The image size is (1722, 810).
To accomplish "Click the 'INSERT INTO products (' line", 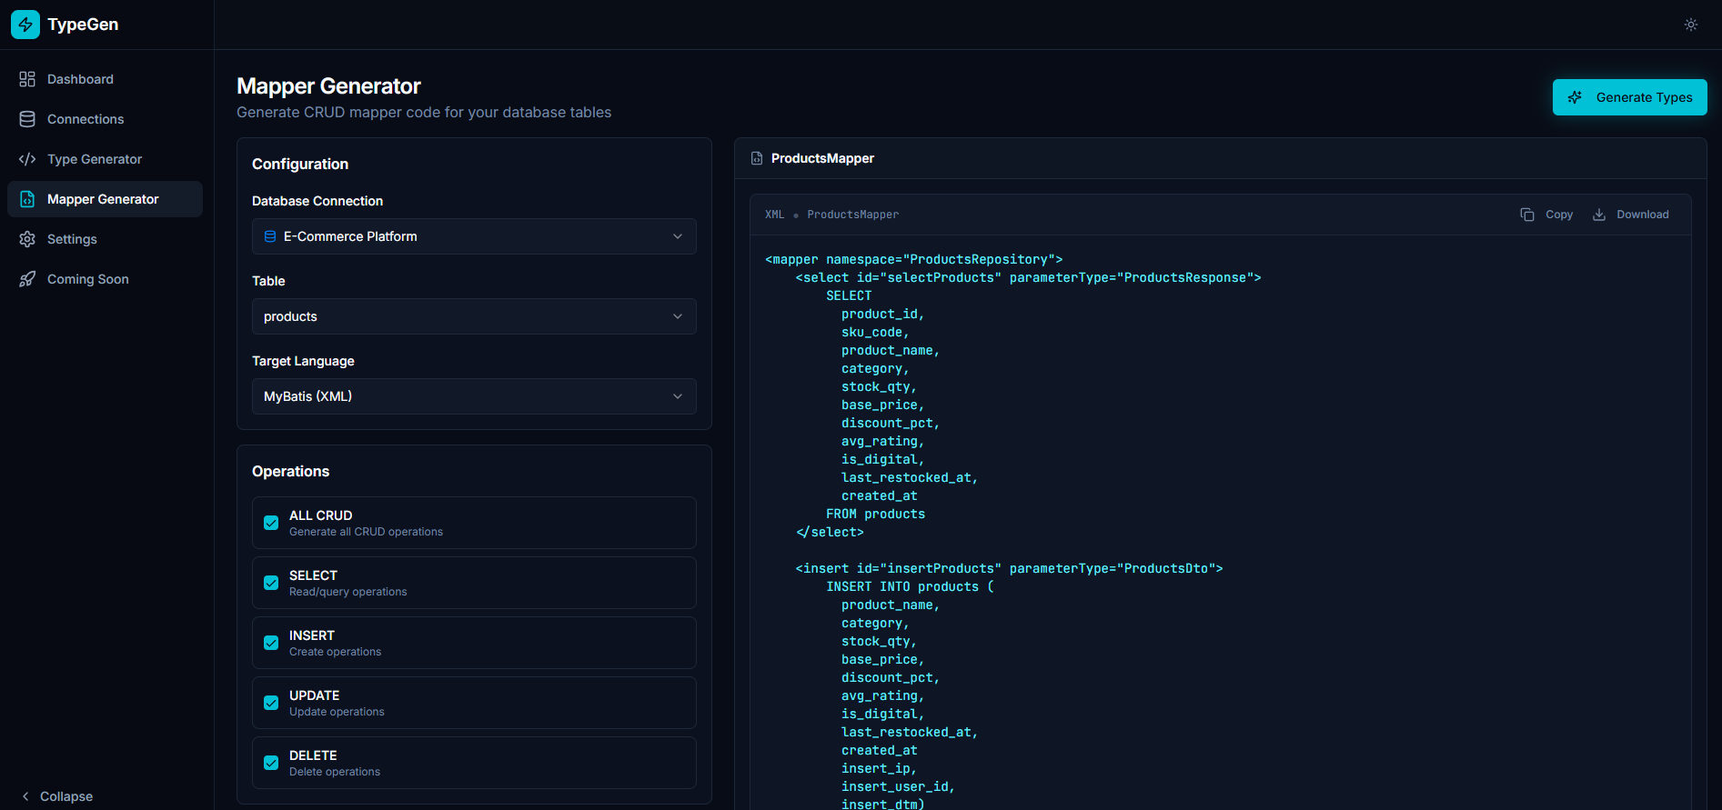I will click(x=910, y=586).
